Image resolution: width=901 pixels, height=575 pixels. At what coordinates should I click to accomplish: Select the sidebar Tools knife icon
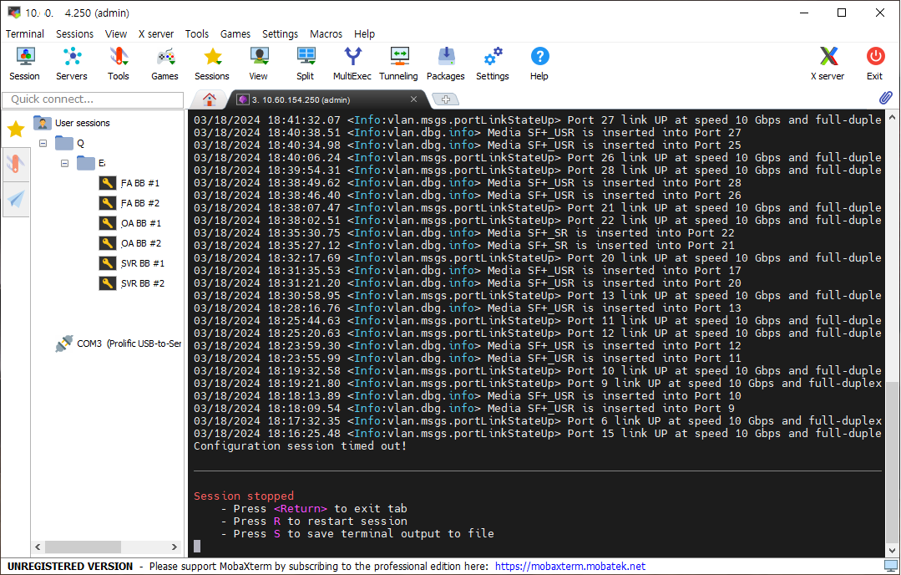coord(16,164)
